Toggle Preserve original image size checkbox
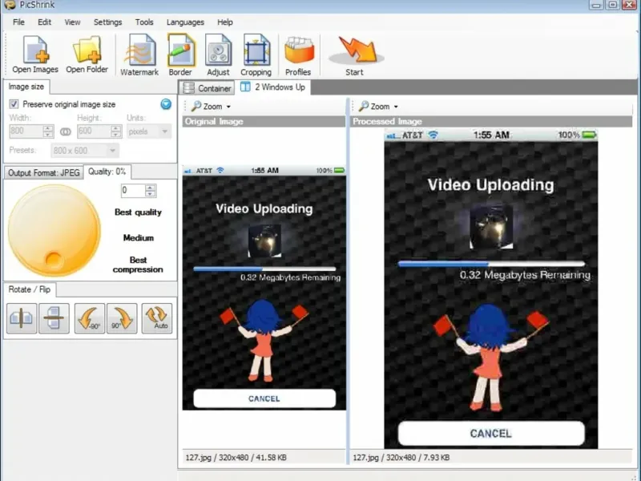641x481 pixels. [x=14, y=104]
